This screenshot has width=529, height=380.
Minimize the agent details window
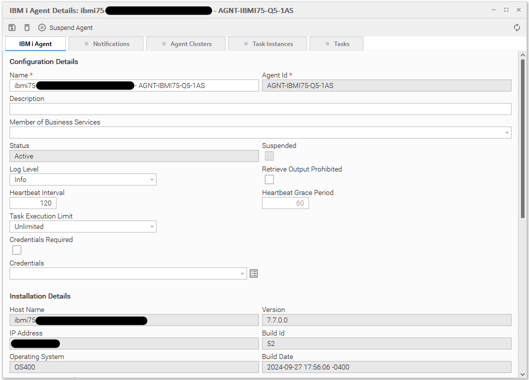click(493, 10)
